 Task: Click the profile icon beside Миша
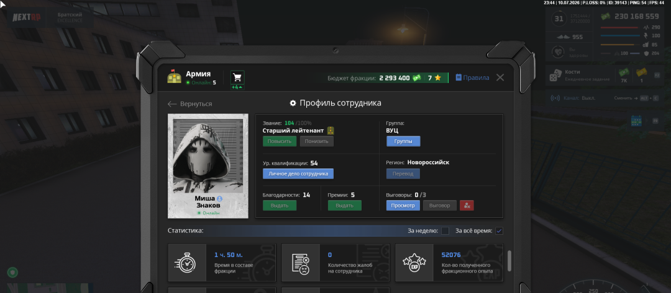(219, 199)
